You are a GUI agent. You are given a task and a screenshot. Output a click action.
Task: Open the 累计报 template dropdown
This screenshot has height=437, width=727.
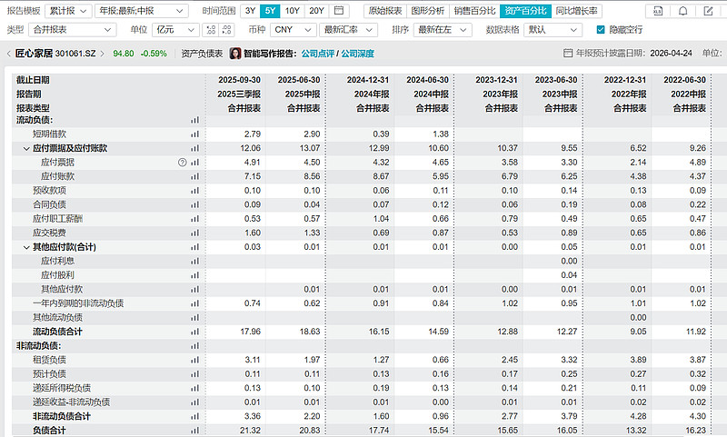click(x=69, y=11)
